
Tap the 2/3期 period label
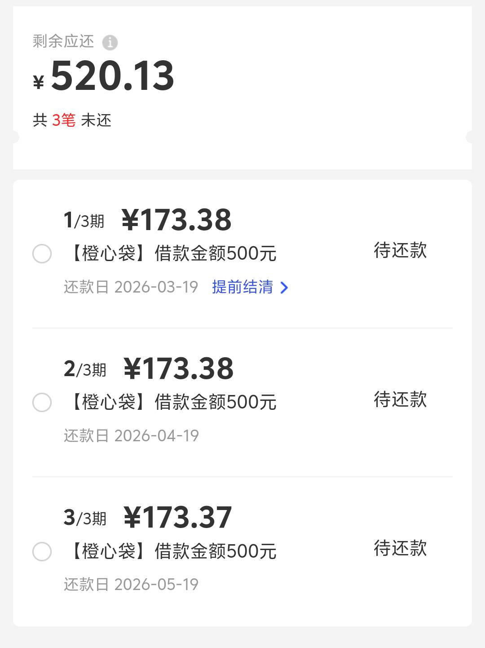click(x=85, y=370)
